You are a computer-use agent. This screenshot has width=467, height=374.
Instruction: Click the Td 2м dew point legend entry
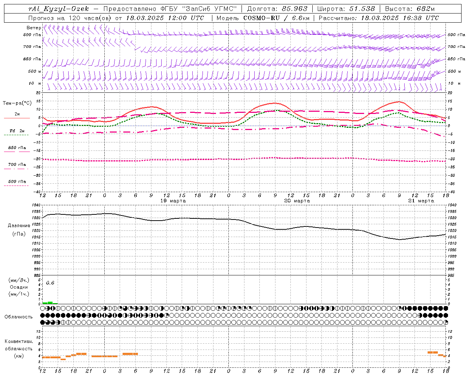(x=17, y=131)
